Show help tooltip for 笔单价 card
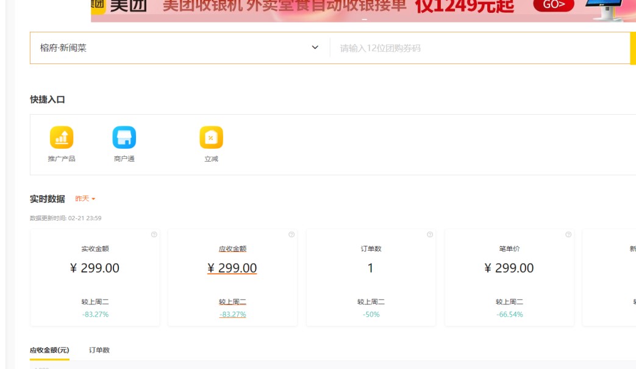The height and width of the screenshot is (369, 636). point(568,235)
